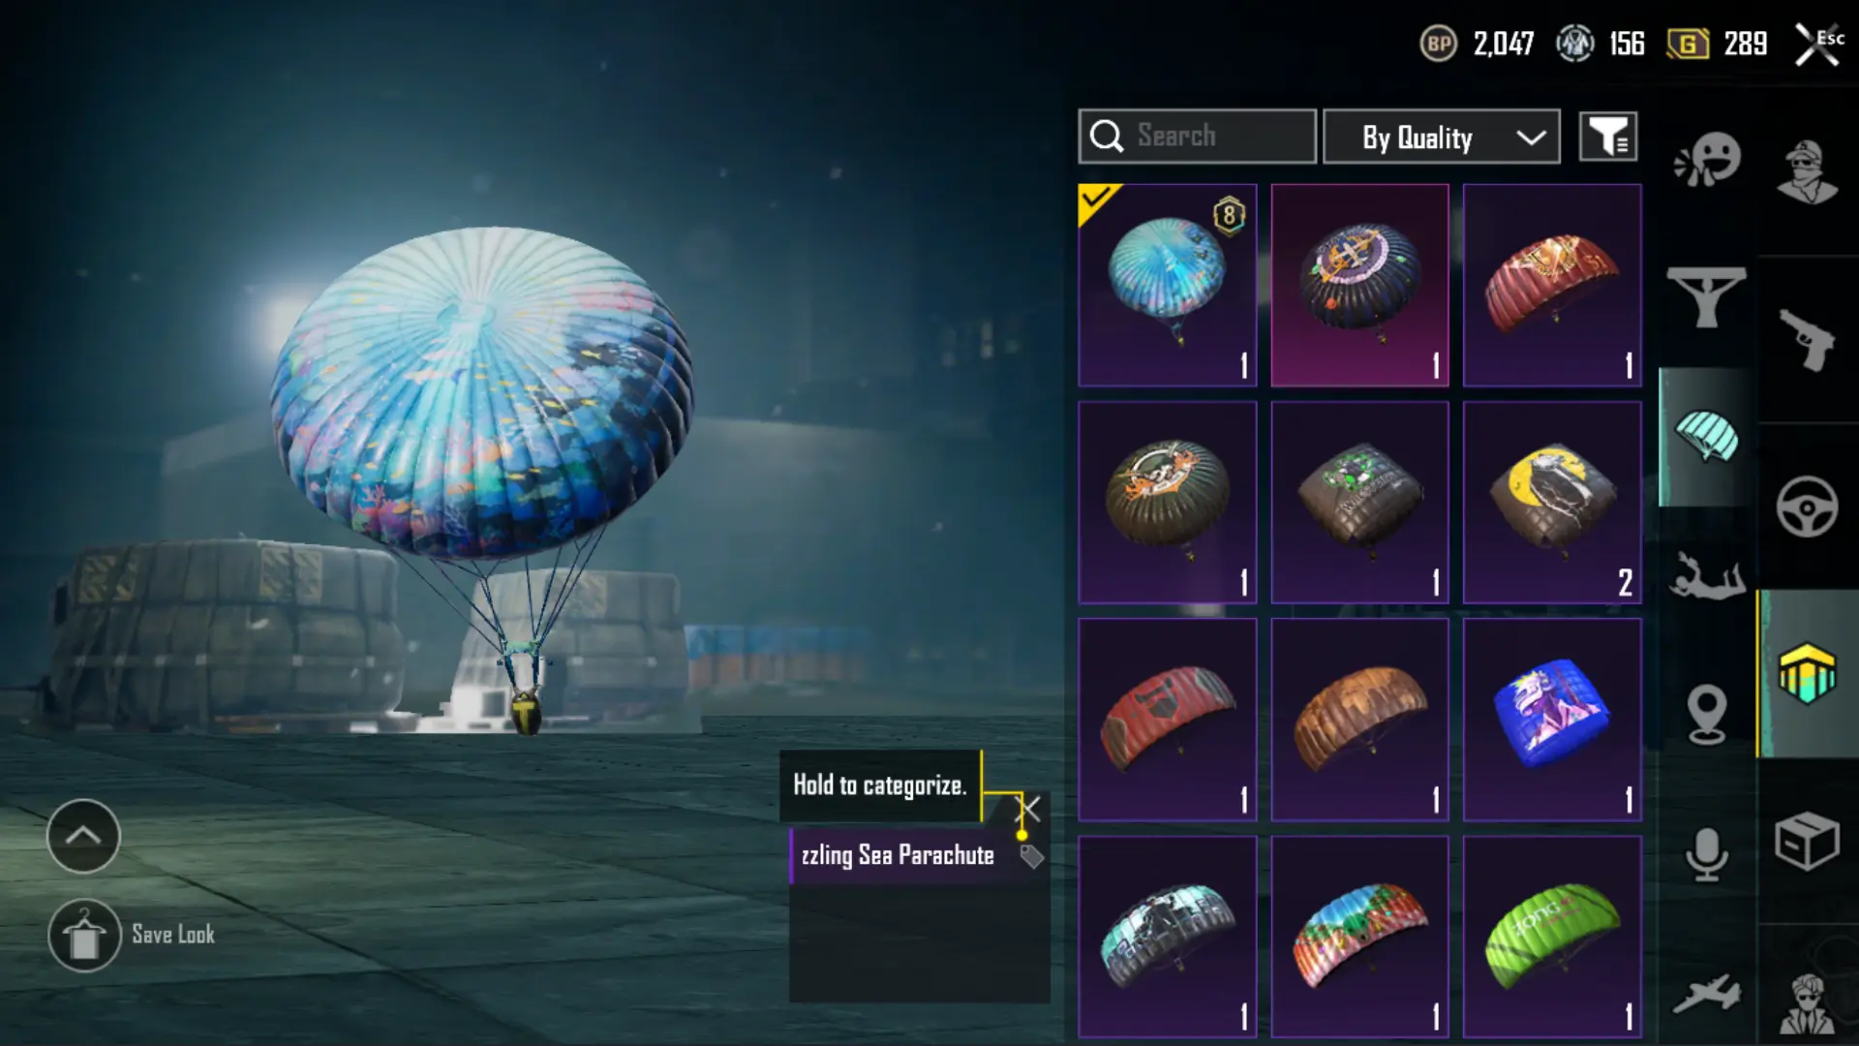Image resolution: width=1859 pixels, height=1046 pixels.
Task: Open the airplane finish category icon
Action: (x=1706, y=995)
